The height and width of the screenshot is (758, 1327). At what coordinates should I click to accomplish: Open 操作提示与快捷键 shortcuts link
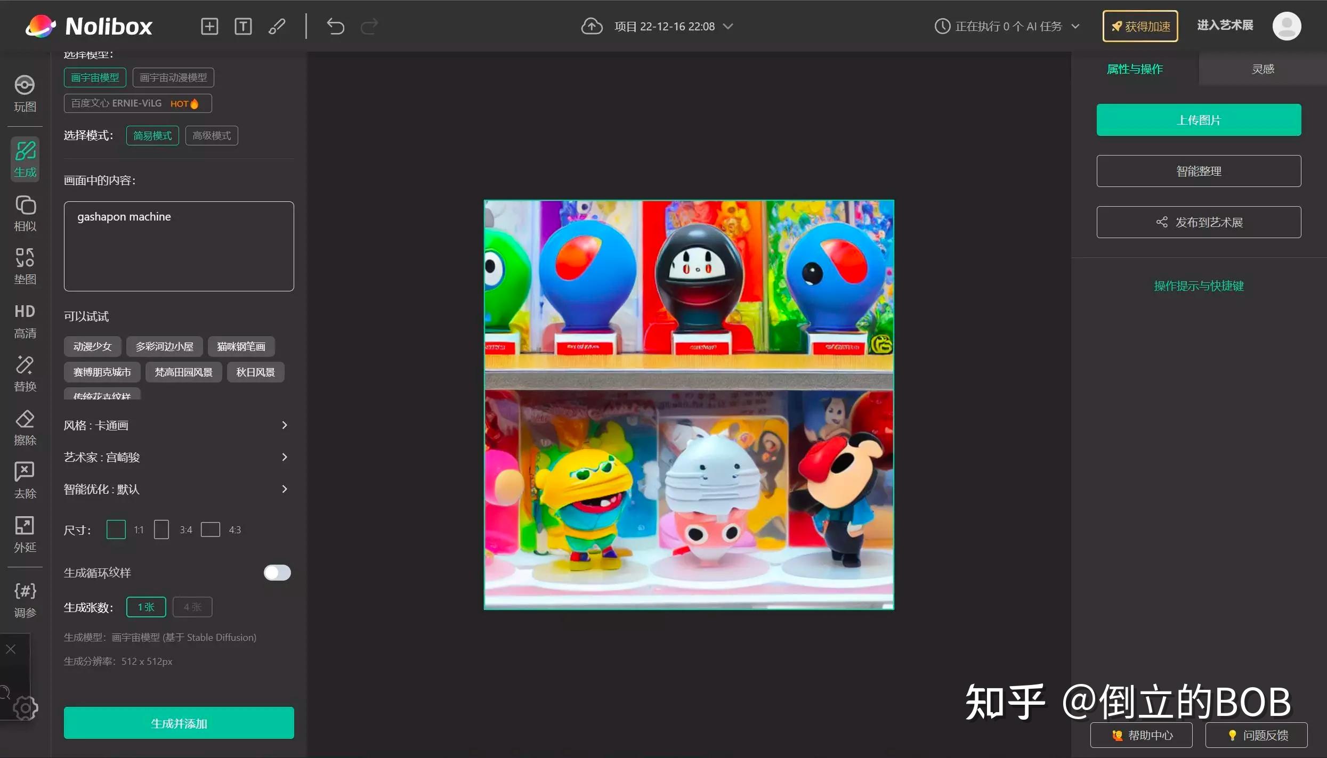coord(1198,286)
